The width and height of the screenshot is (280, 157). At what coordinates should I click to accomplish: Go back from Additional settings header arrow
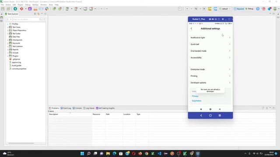pyautogui.click(x=192, y=29)
